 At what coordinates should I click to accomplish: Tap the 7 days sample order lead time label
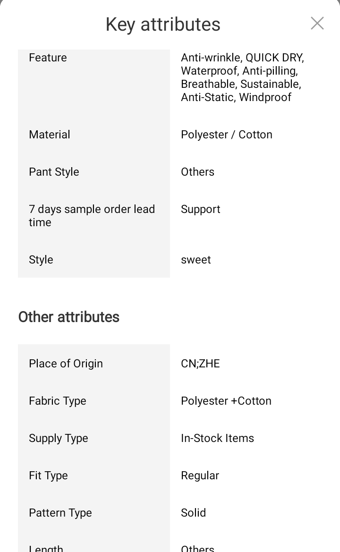(92, 216)
